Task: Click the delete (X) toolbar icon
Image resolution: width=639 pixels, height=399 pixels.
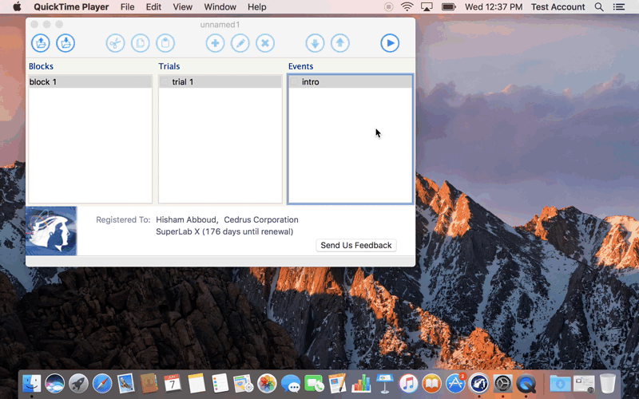Action: click(x=265, y=43)
